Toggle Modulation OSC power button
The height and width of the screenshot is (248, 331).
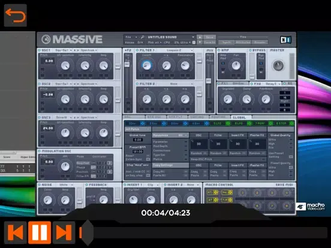click(39, 151)
